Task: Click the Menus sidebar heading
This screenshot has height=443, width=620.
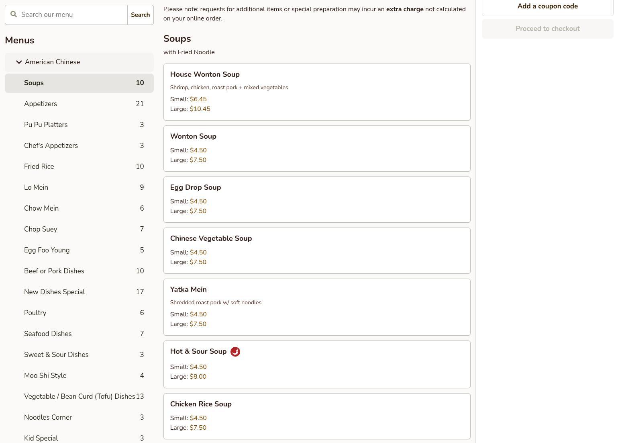Action: [20, 41]
